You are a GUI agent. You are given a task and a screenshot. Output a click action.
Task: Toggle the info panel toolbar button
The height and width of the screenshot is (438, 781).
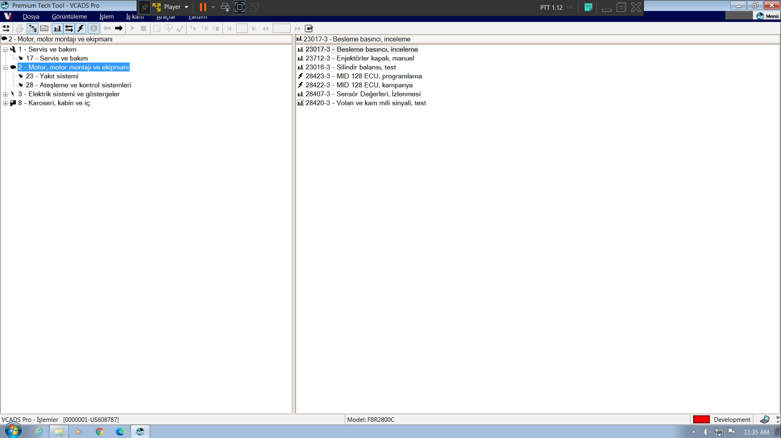94,28
